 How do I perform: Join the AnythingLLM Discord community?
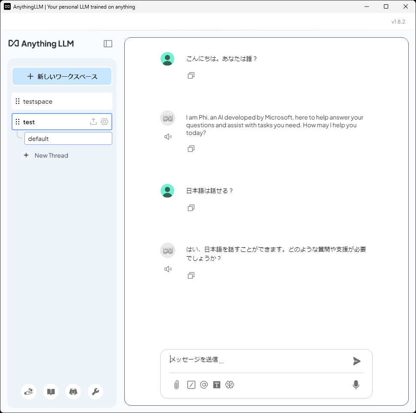pos(73,392)
